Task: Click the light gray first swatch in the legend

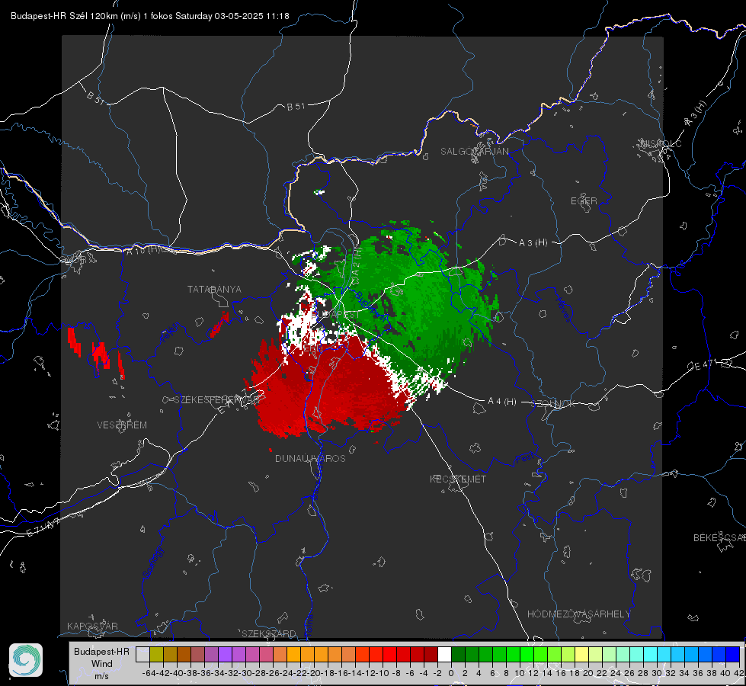Action: pos(142,654)
